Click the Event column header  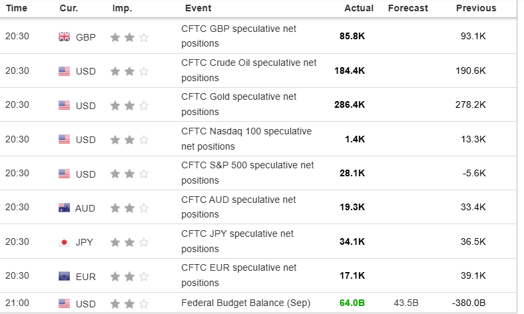click(x=198, y=9)
